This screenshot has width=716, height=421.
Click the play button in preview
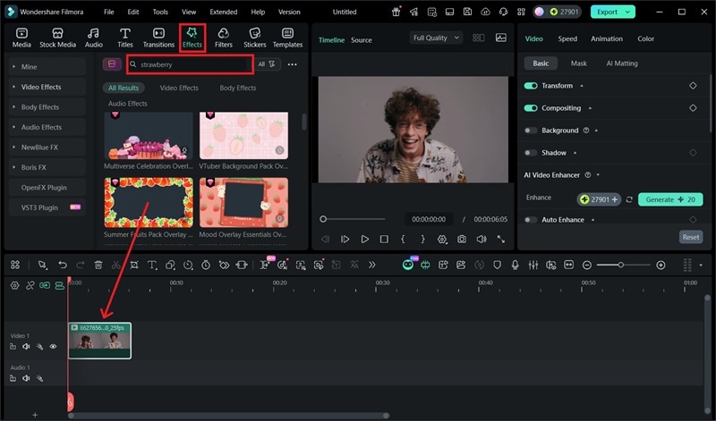(x=364, y=239)
